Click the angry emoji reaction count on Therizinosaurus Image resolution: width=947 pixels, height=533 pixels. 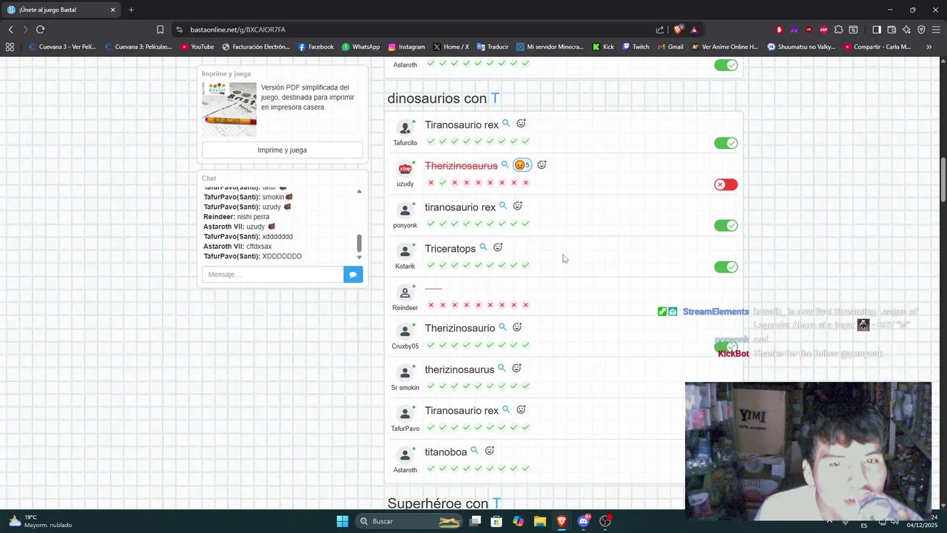pyautogui.click(x=522, y=165)
